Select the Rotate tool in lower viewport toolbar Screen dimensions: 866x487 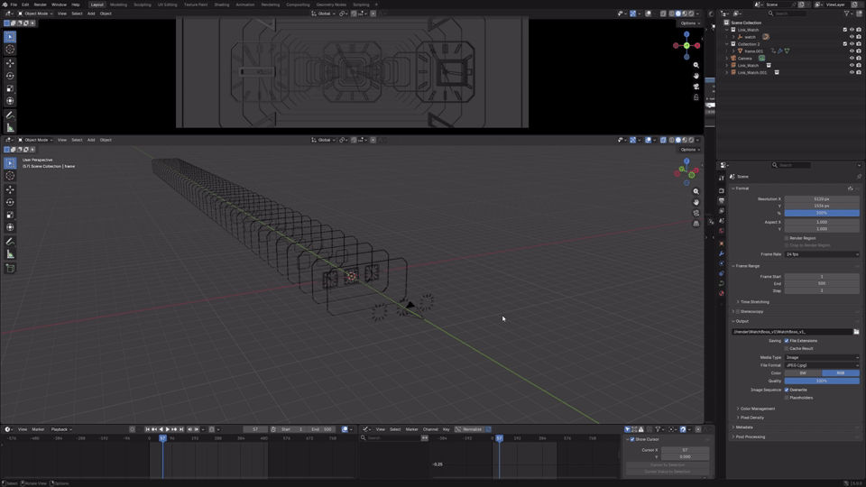tap(10, 202)
